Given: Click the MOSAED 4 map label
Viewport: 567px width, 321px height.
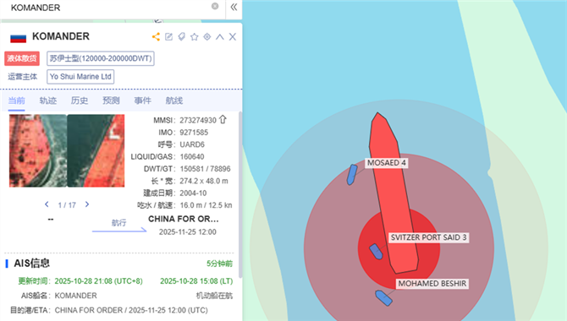Looking at the screenshot, I should (x=386, y=163).
